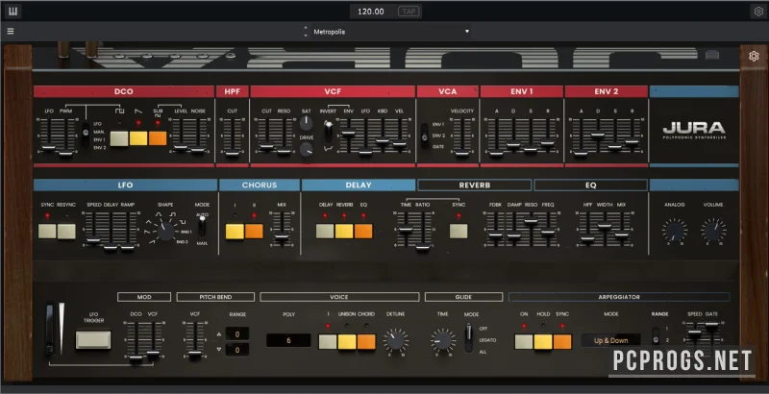
Task: Flip the arpeggiator range switch
Action: tap(656, 335)
